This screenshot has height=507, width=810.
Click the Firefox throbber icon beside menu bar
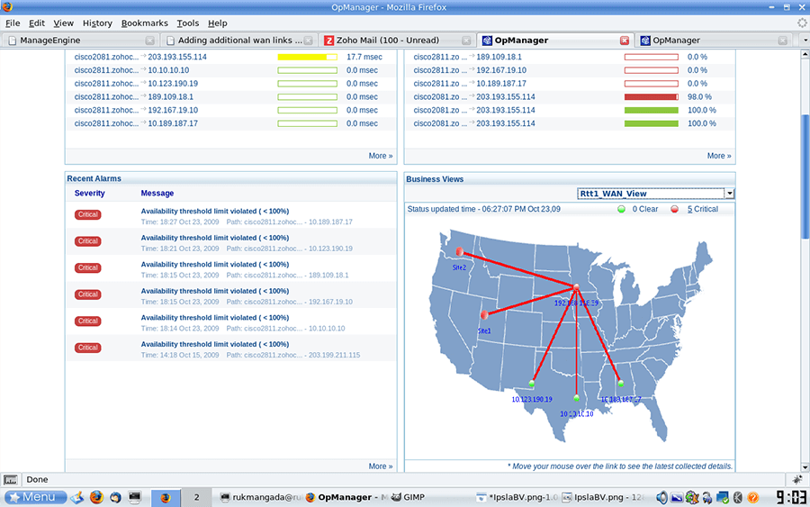pos(802,23)
